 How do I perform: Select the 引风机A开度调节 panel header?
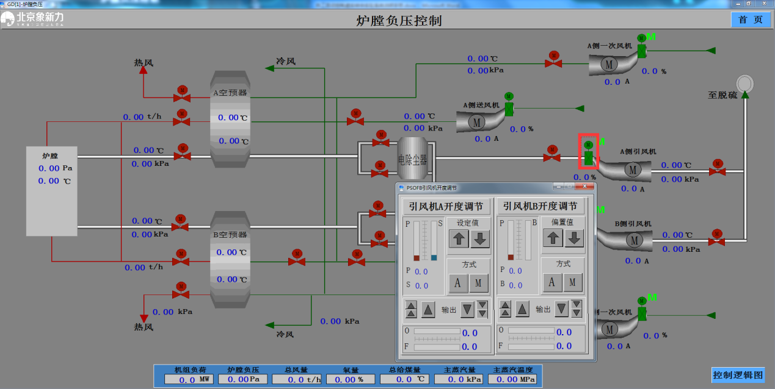[447, 206]
